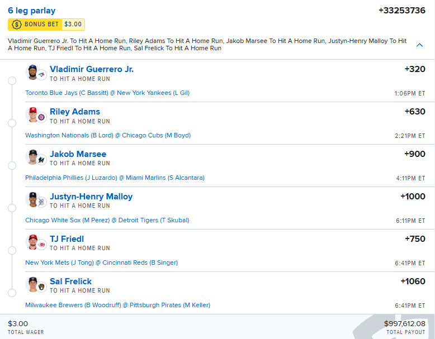
Task: Click the Milwaukee Brewers team logo
Action: (41, 287)
